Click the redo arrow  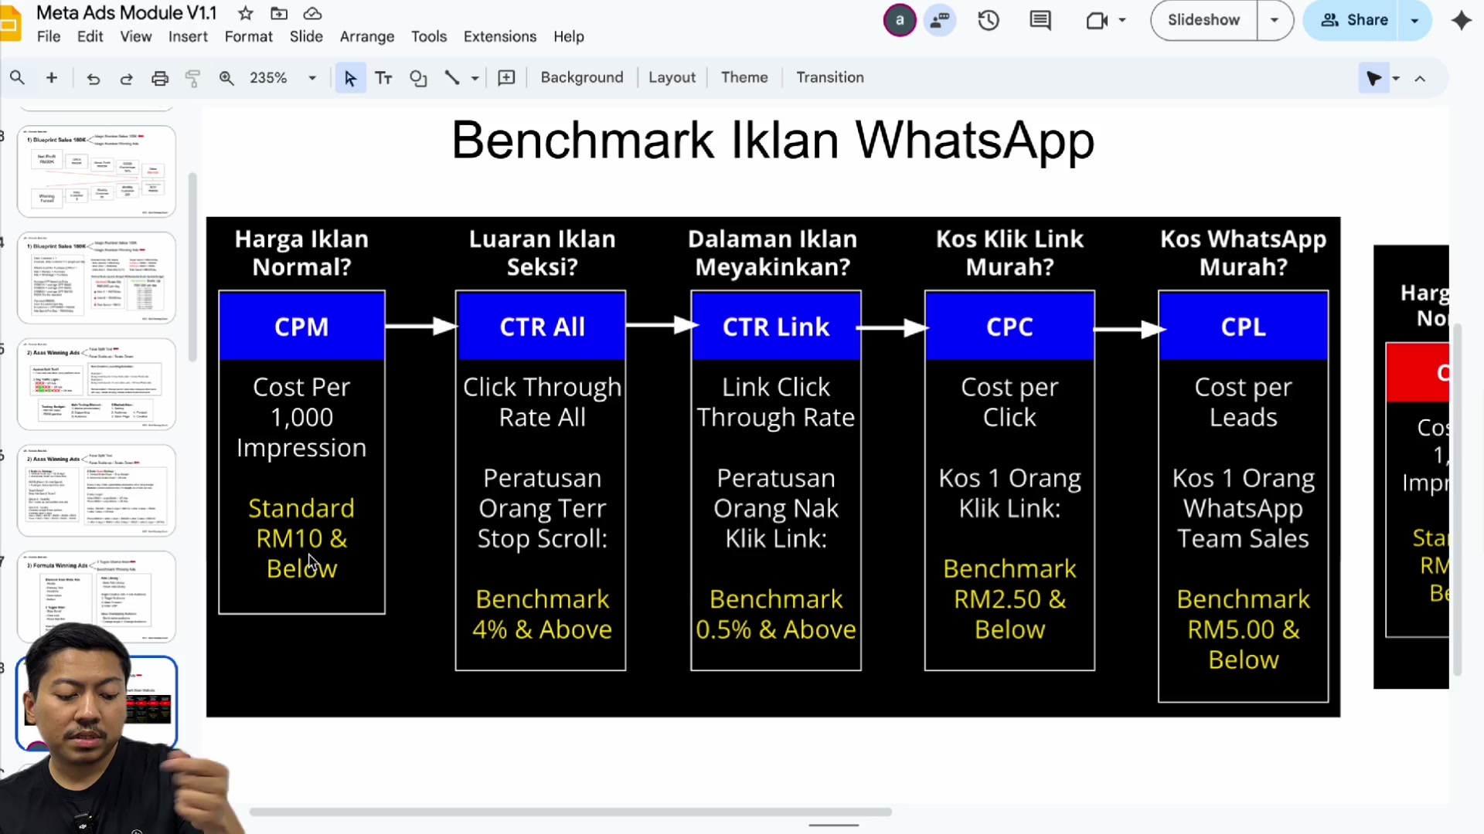coord(126,78)
